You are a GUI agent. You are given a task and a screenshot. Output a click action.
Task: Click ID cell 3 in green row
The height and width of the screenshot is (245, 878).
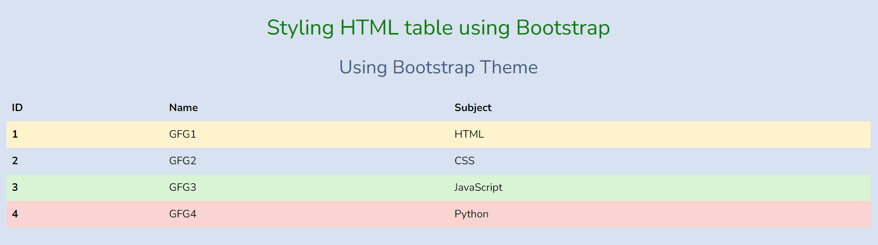click(x=85, y=188)
